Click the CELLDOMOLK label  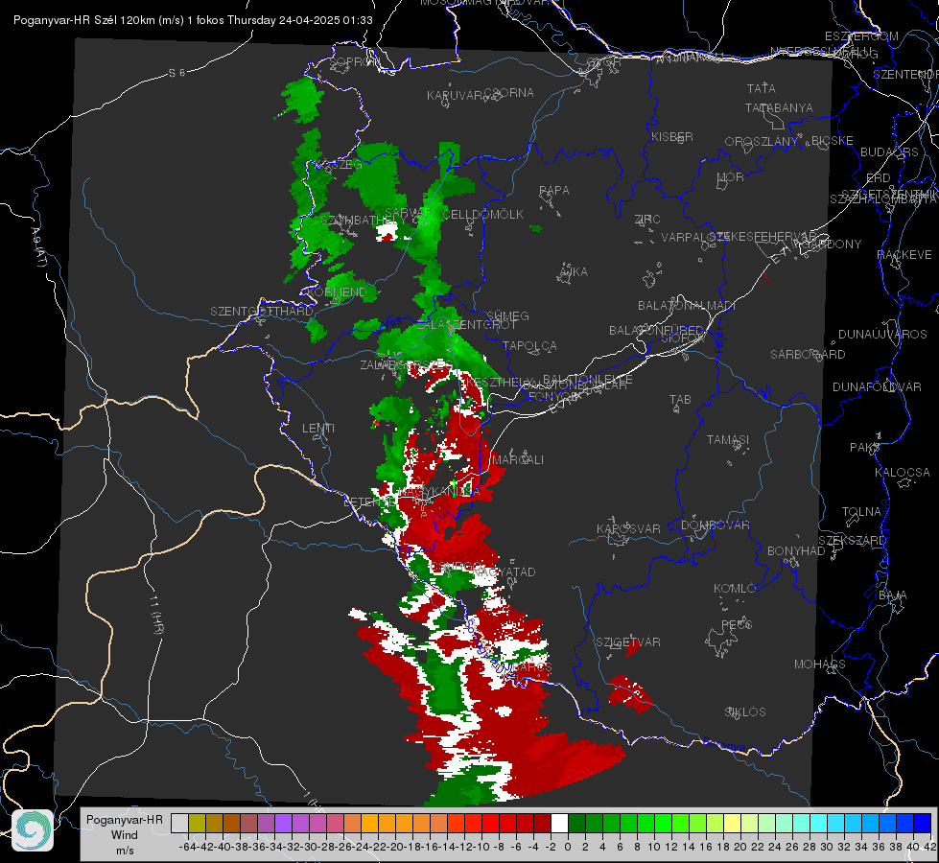point(482,215)
